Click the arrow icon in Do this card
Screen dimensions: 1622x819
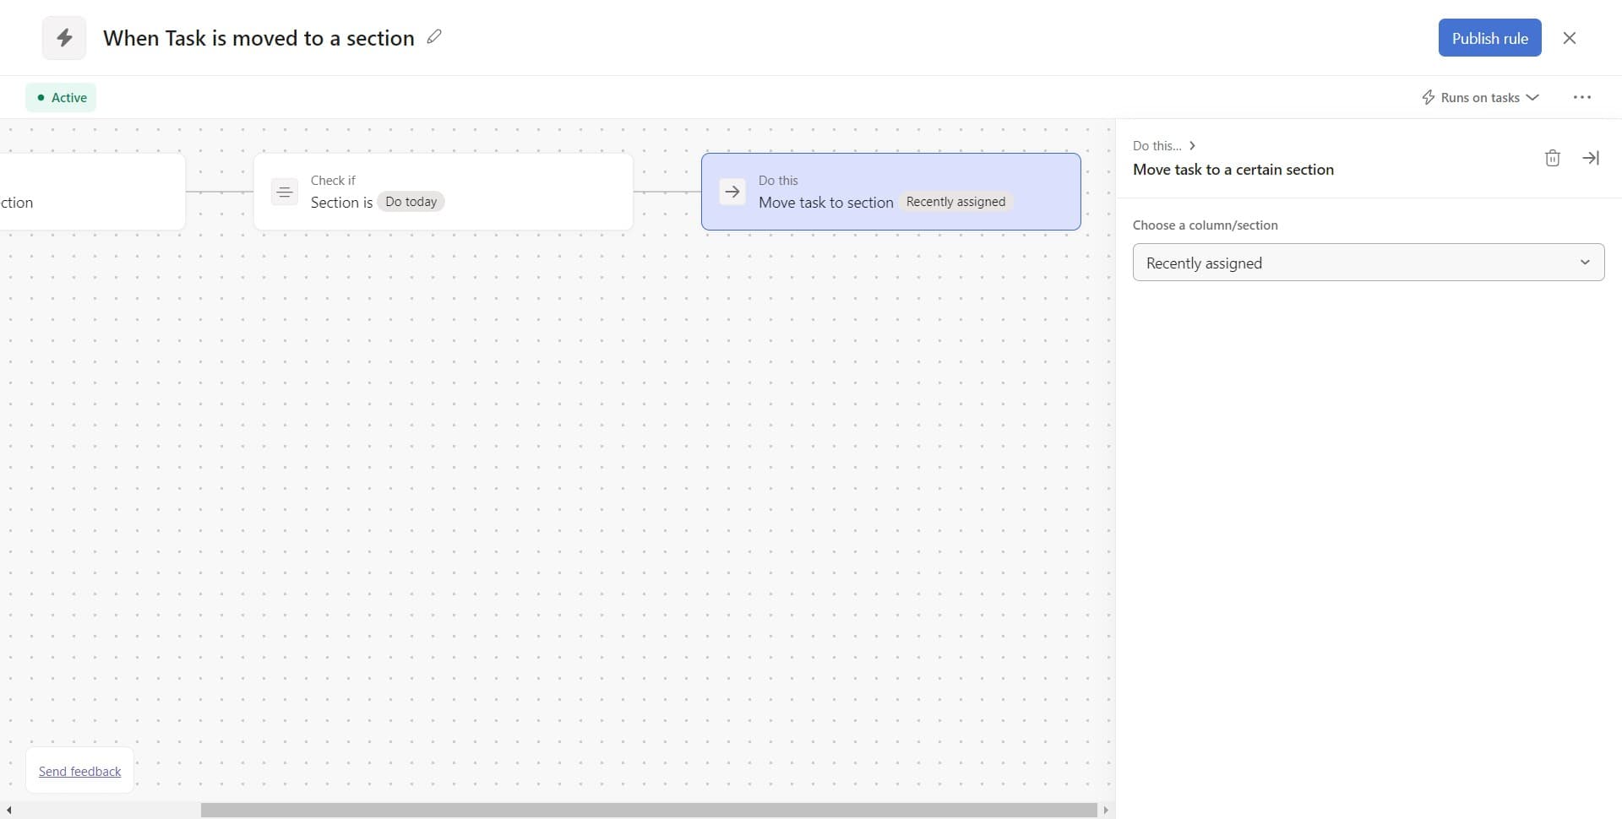[x=732, y=192]
